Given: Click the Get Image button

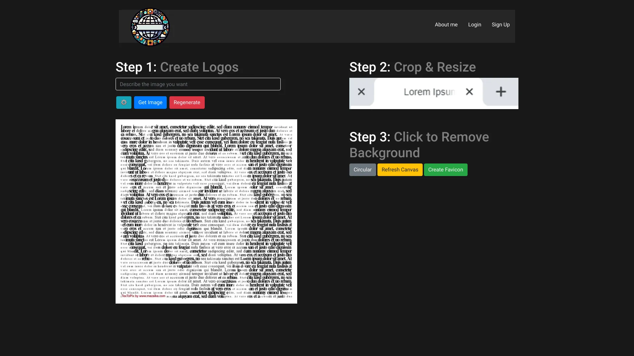Looking at the screenshot, I should tap(150, 102).
